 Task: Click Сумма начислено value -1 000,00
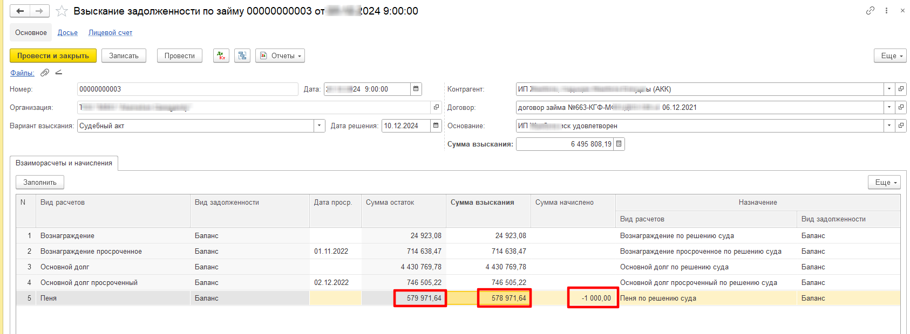573,298
